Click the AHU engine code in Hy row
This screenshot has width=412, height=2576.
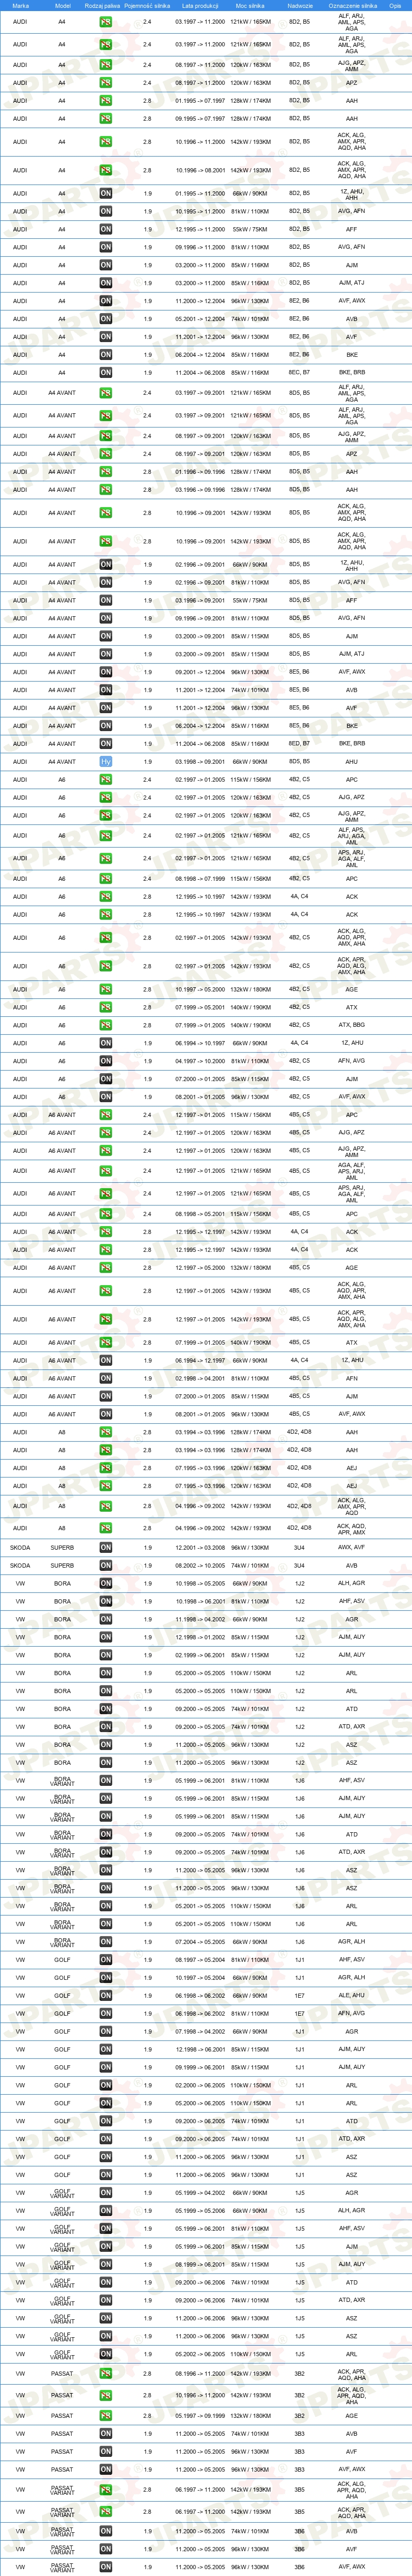[352, 762]
